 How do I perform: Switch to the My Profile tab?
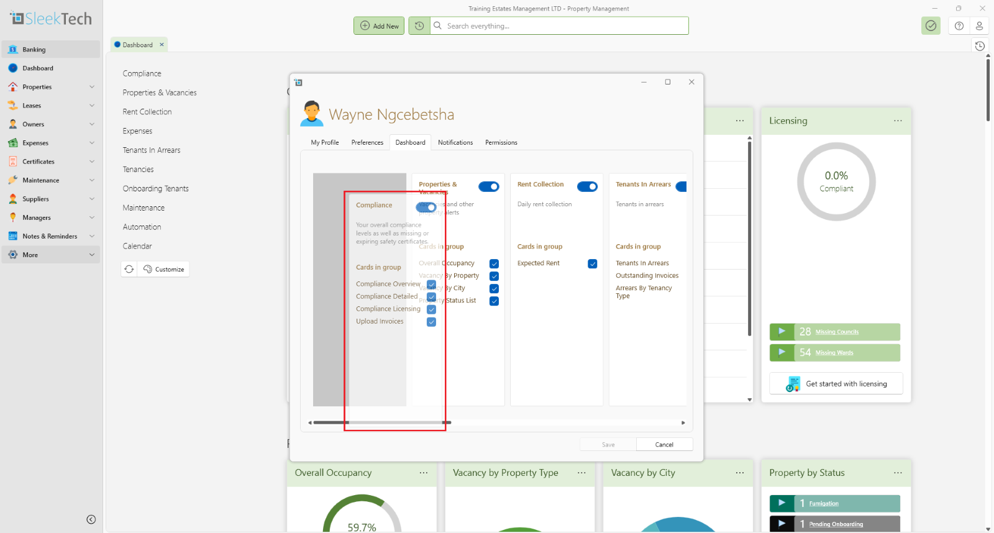[x=325, y=142]
